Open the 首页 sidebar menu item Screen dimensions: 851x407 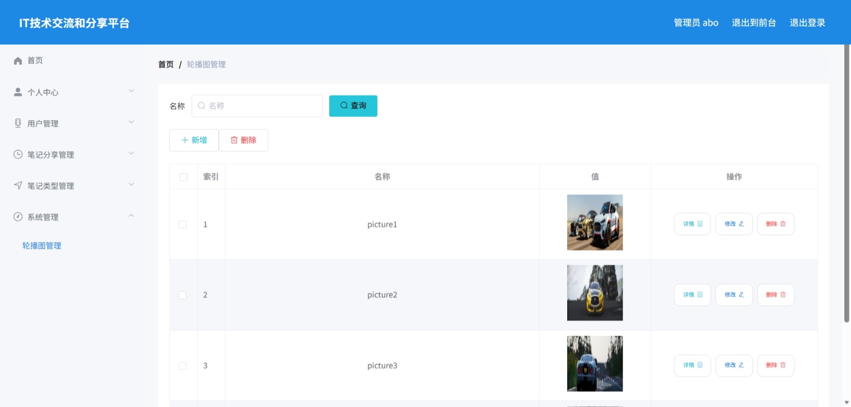click(x=72, y=61)
